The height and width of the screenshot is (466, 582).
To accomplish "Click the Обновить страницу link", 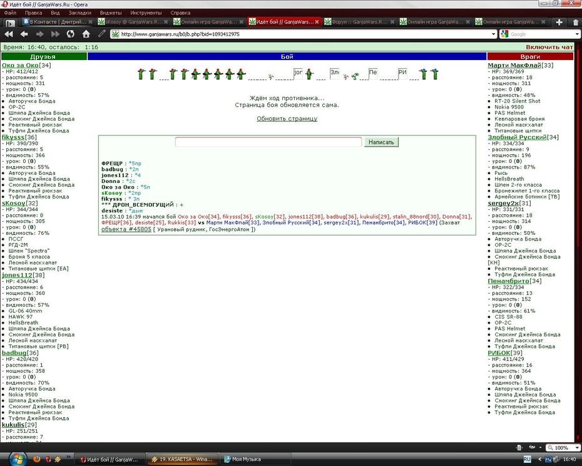I will point(287,118).
